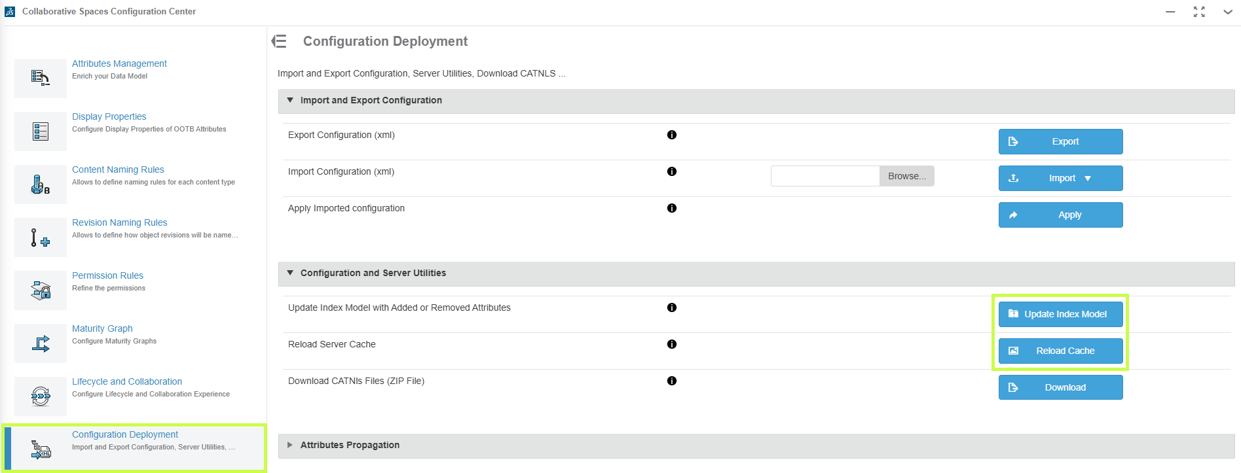This screenshot has height=473, width=1241.
Task: Show info for Export Configuration (xml)
Action: pyautogui.click(x=671, y=135)
